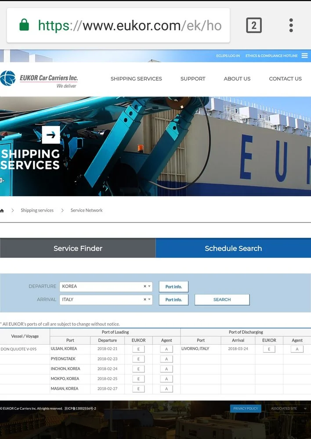Image resolution: width=311 pixels, height=439 pixels.
Task: Click the home icon in breadcrumb
Action: 2,211
